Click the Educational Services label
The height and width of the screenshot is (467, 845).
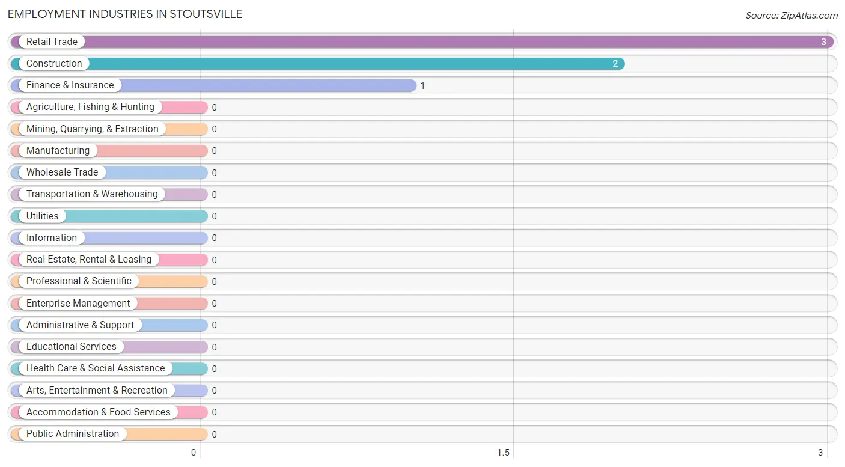pos(72,347)
